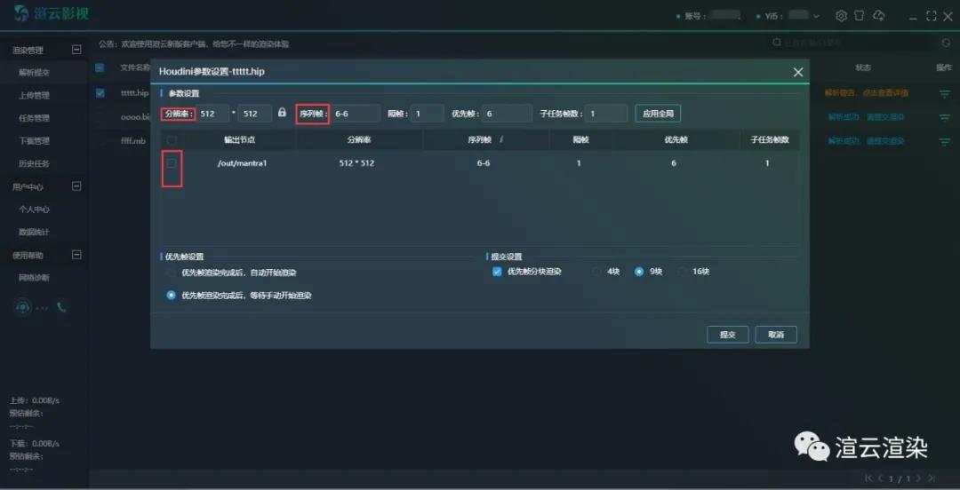Open the operation menu icon for ttttt.hip row

tap(944, 93)
